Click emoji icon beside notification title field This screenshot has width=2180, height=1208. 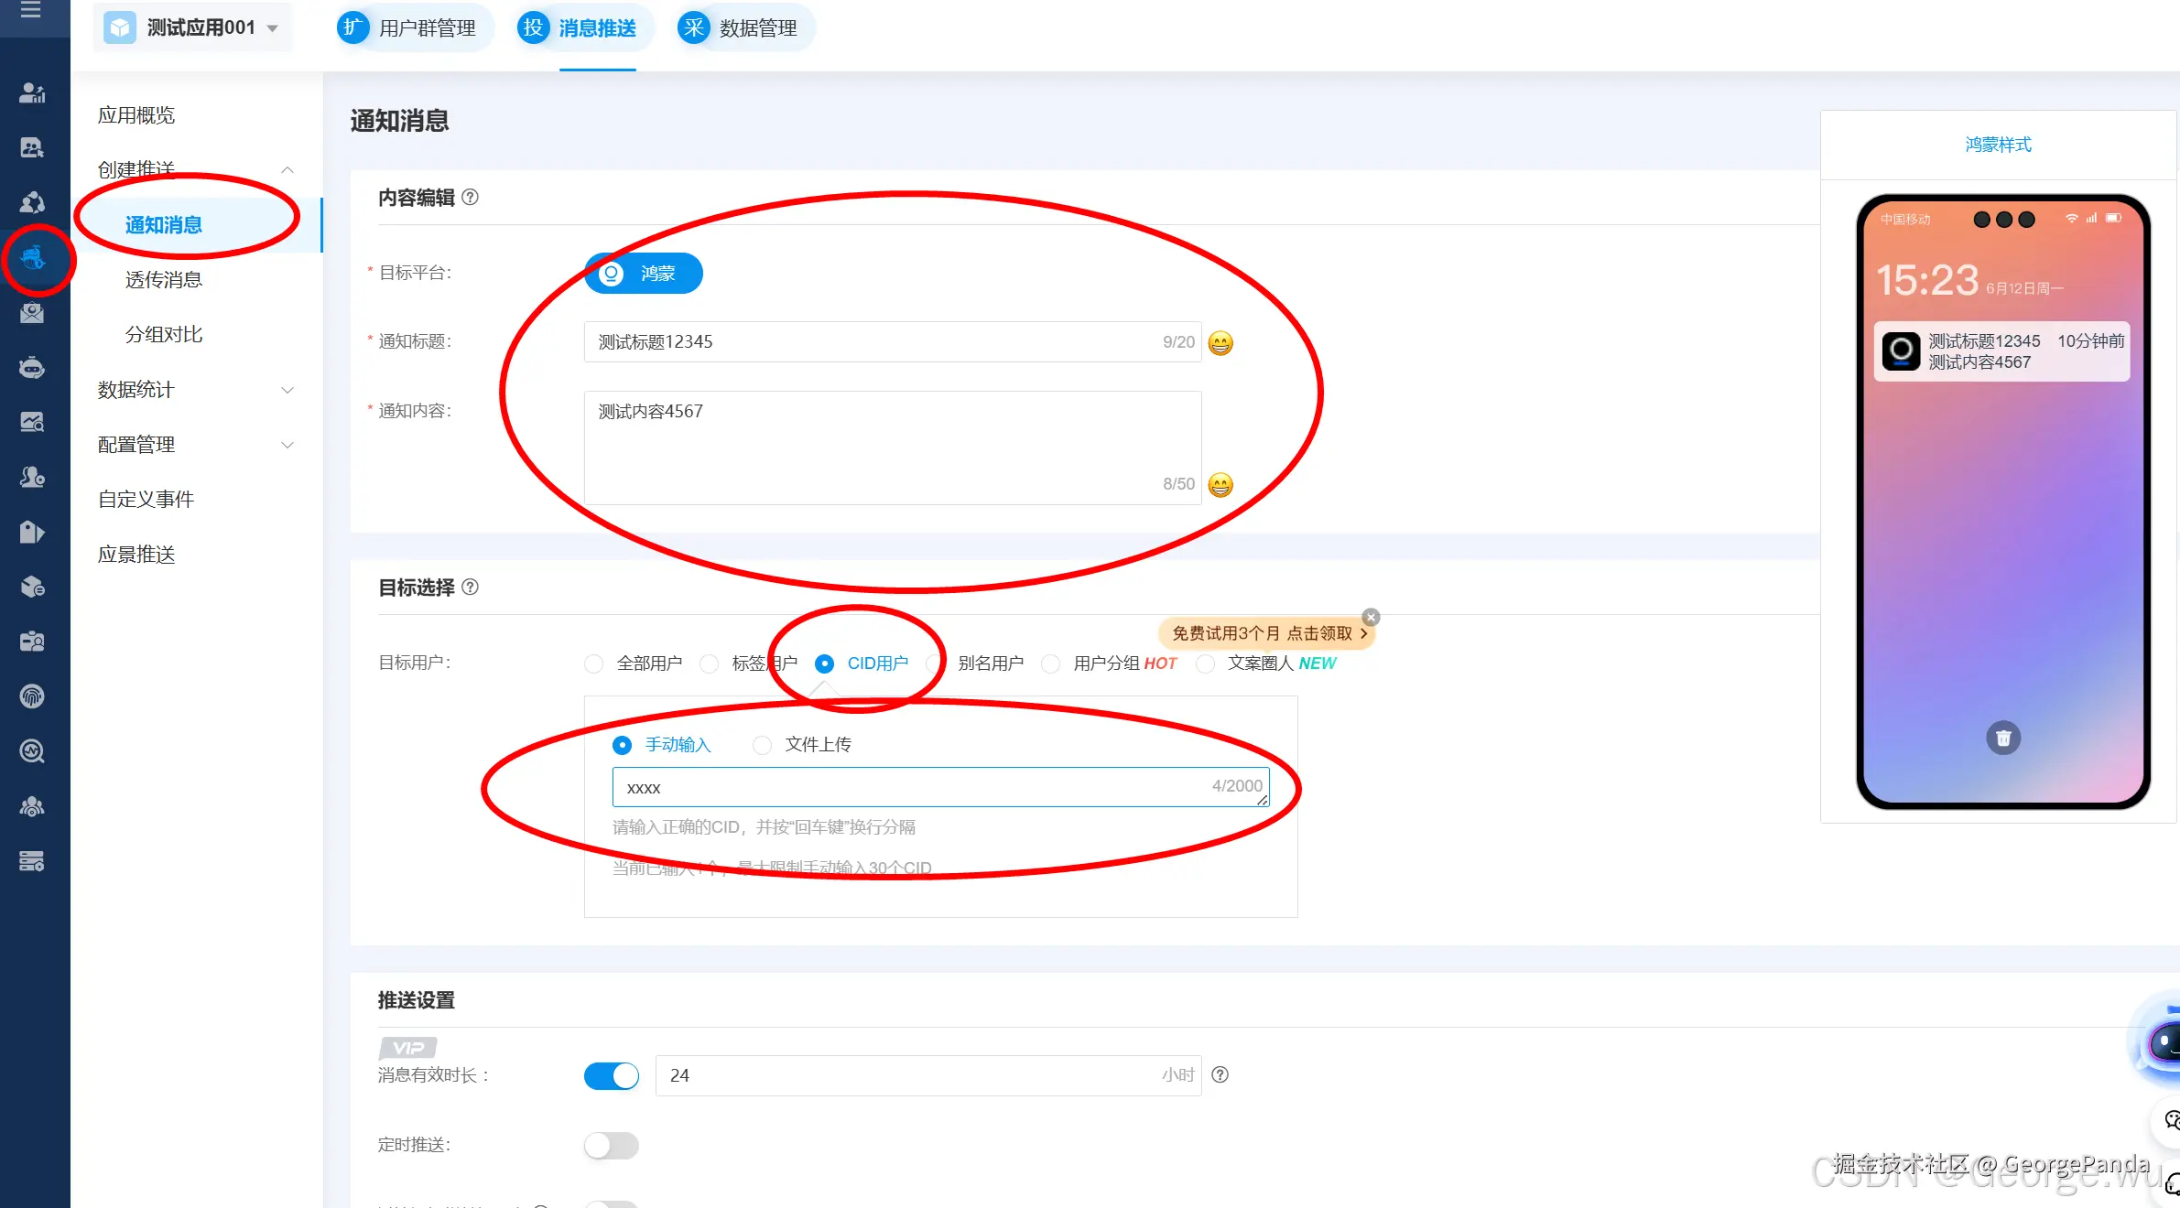pyautogui.click(x=1220, y=343)
